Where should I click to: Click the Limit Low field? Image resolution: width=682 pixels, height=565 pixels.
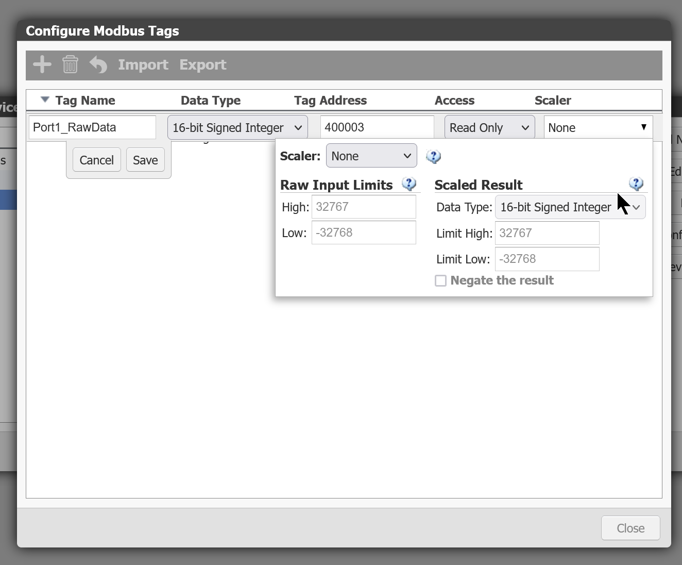click(547, 259)
